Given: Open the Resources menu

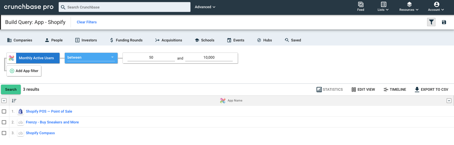Looking at the screenshot, I should [409, 7].
